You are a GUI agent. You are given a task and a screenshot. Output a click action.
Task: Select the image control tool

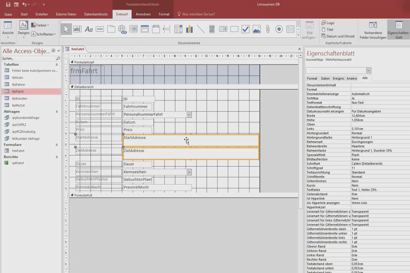coord(257,29)
